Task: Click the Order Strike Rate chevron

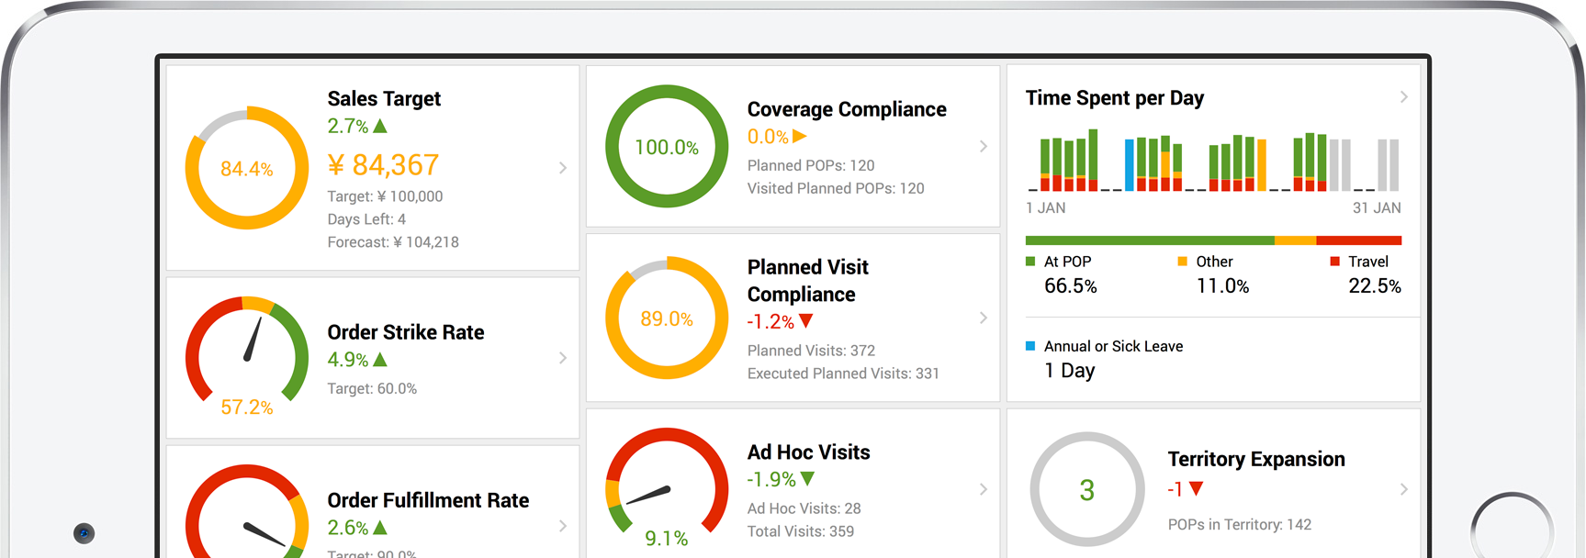Action: (x=563, y=358)
